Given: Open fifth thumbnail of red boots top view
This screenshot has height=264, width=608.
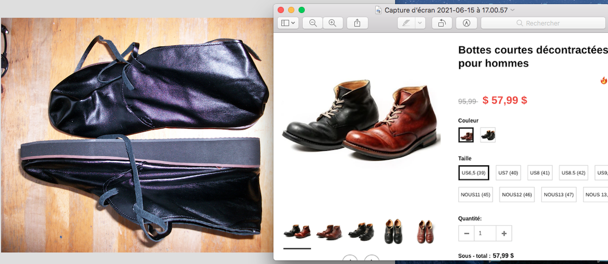Looking at the screenshot, I should coord(426,232).
